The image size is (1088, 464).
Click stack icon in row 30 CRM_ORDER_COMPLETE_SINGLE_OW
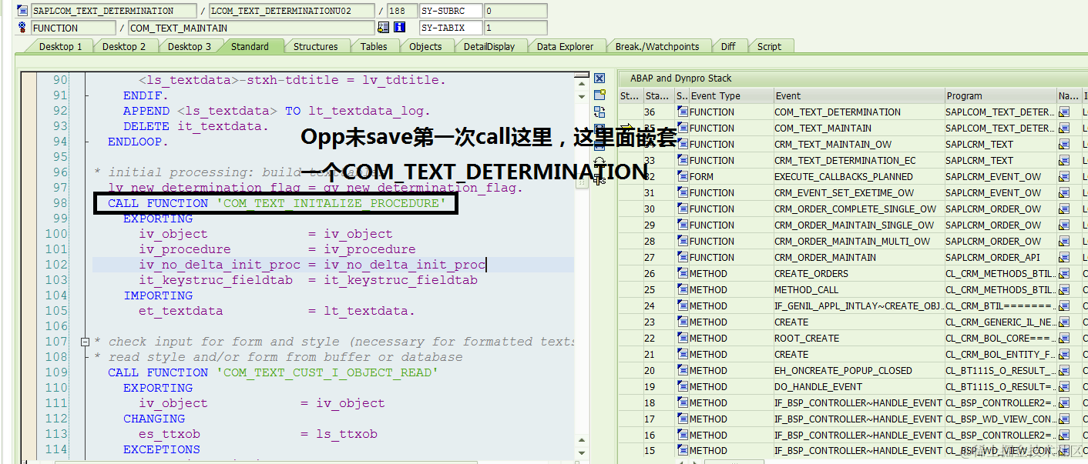pos(682,209)
